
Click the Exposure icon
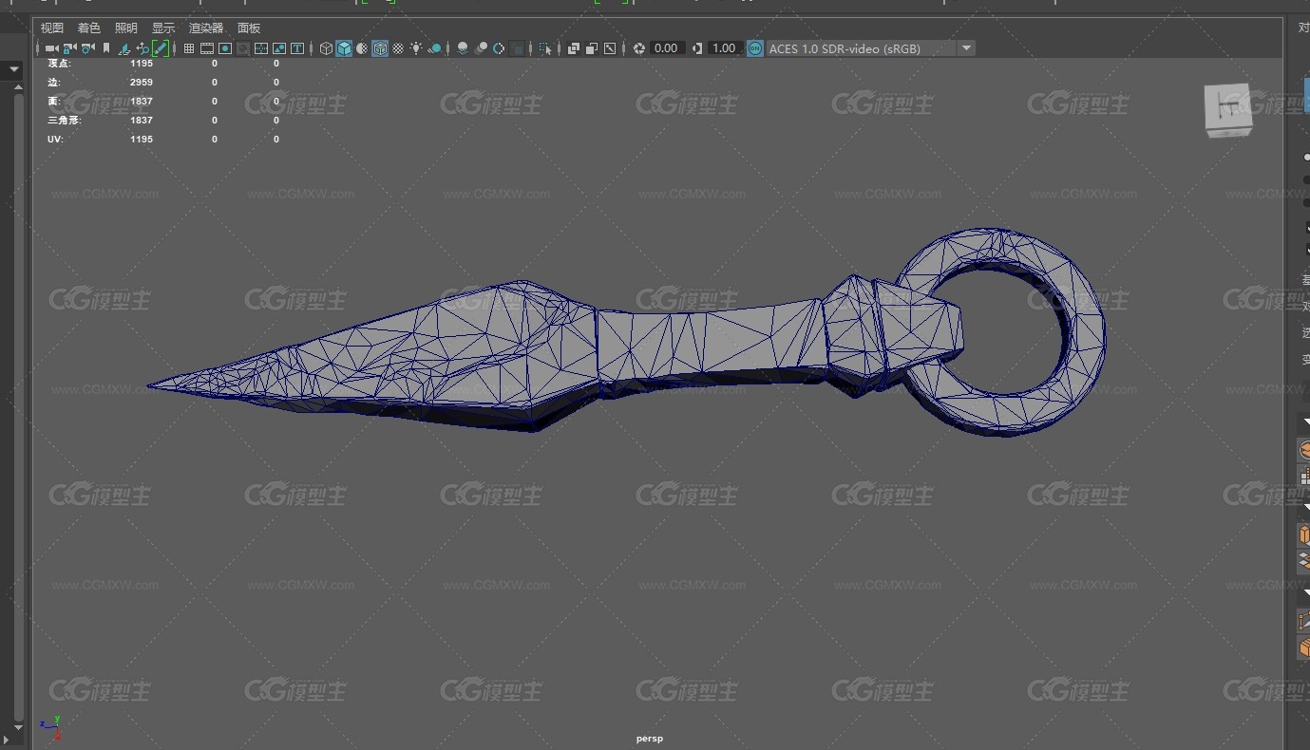pos(639,48)
